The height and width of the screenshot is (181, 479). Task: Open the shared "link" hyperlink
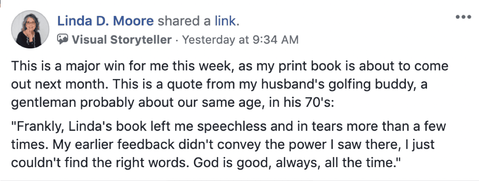pos(226,21)
